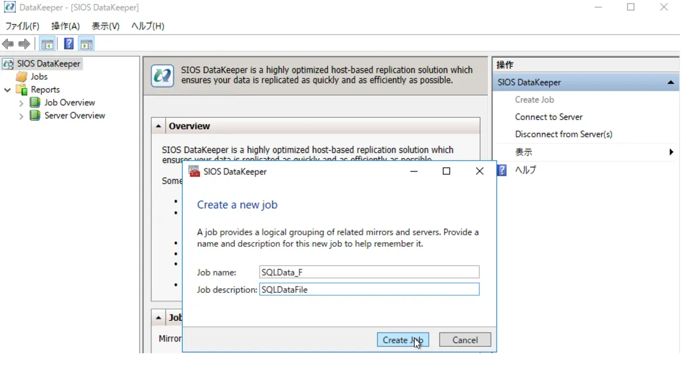Viewport: 681px width, 377px height.
Task: Click the Forward arrow toolbar icon
Action: [24, 44]
